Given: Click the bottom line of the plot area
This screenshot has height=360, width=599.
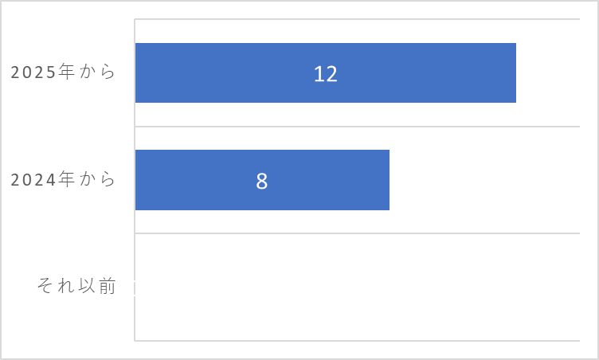Looking at the screenshot, I should [x=357, y=341].
